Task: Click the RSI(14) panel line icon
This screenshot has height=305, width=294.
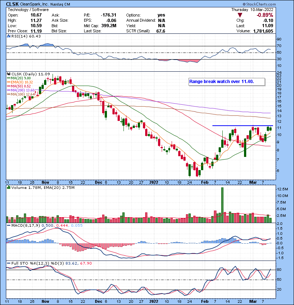Action: tap(8, 36)
